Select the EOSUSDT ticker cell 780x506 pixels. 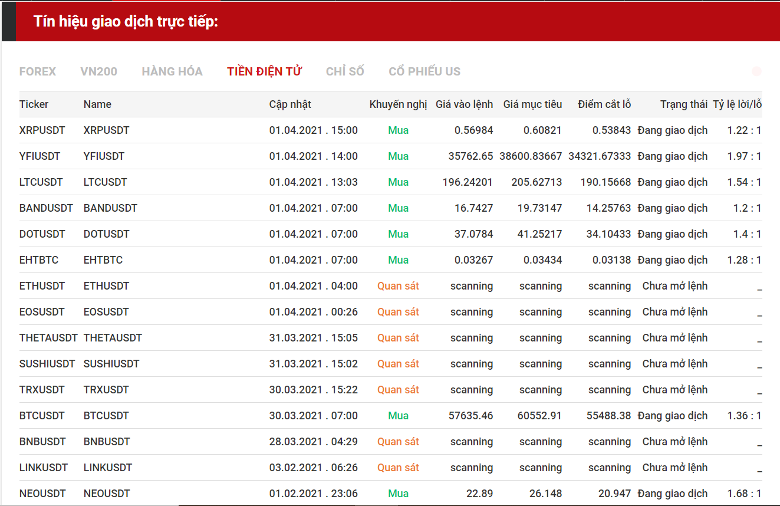42,312
